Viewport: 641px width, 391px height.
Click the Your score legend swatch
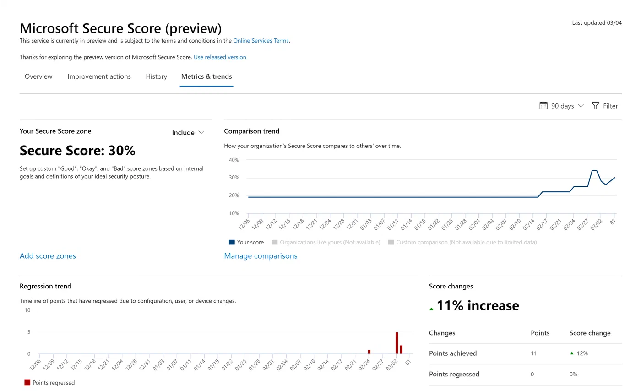(x=232, y=242)
